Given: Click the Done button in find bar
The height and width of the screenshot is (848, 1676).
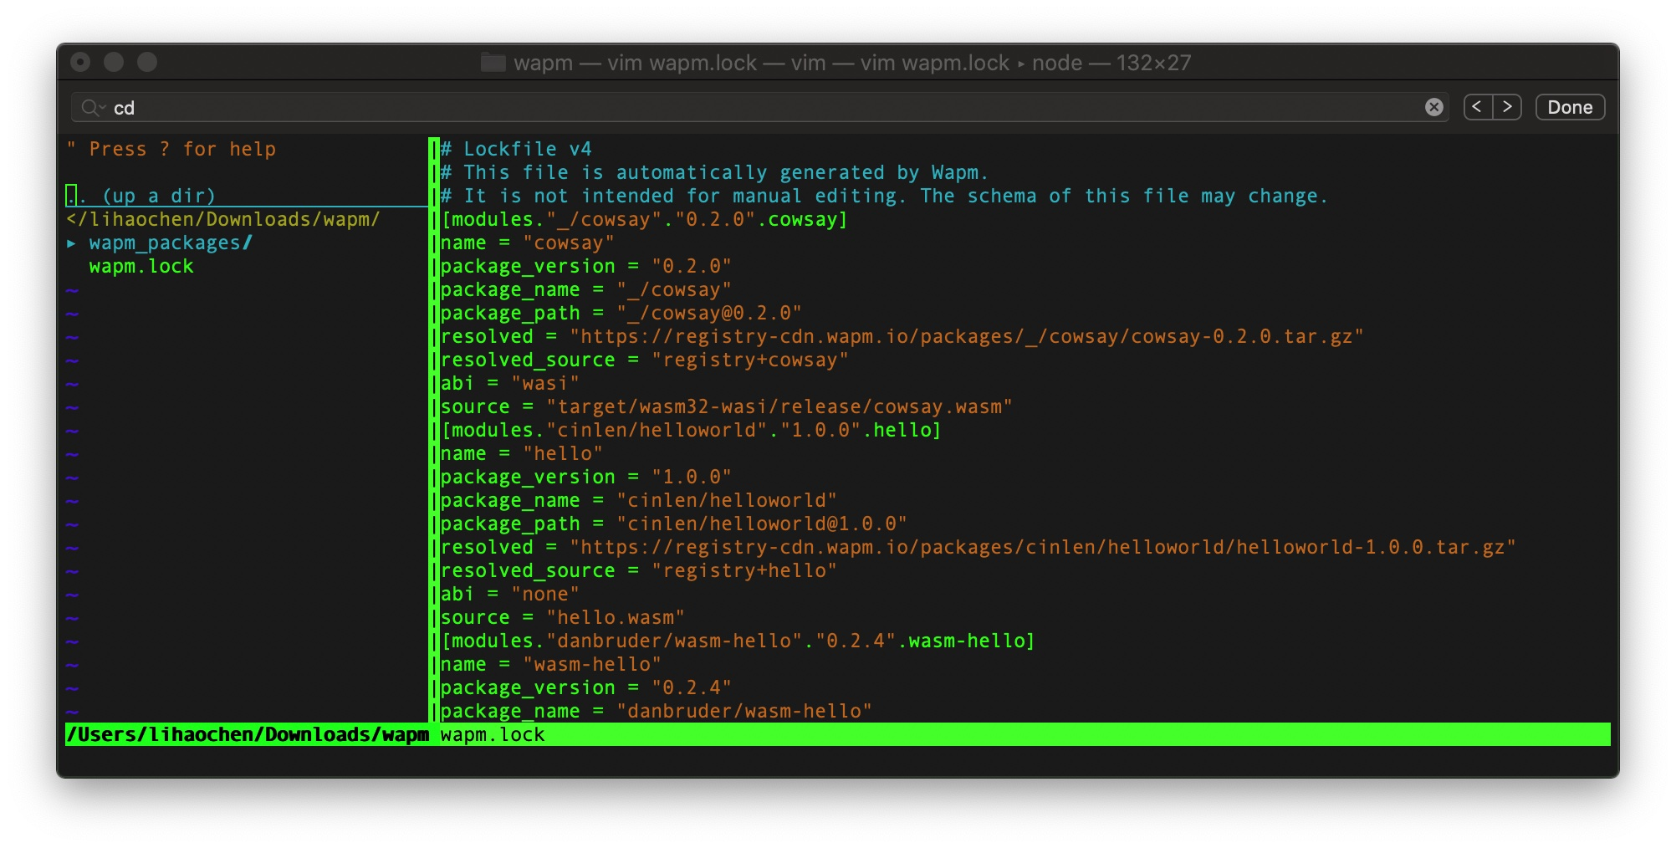Looking at the screenshot, I should (1570, 107).
